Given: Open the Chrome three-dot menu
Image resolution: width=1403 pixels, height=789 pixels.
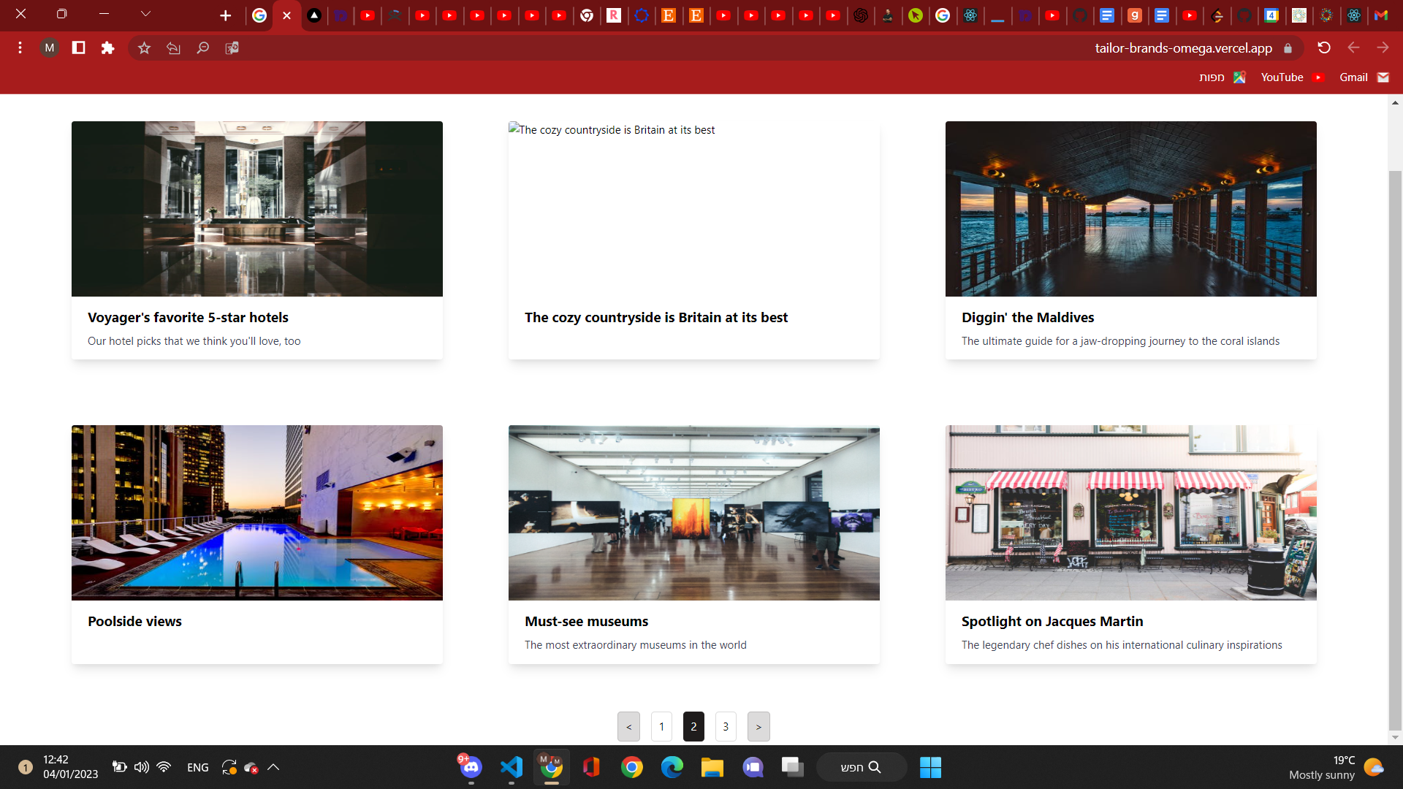Looking at the screenshot, I should point(20,47).
